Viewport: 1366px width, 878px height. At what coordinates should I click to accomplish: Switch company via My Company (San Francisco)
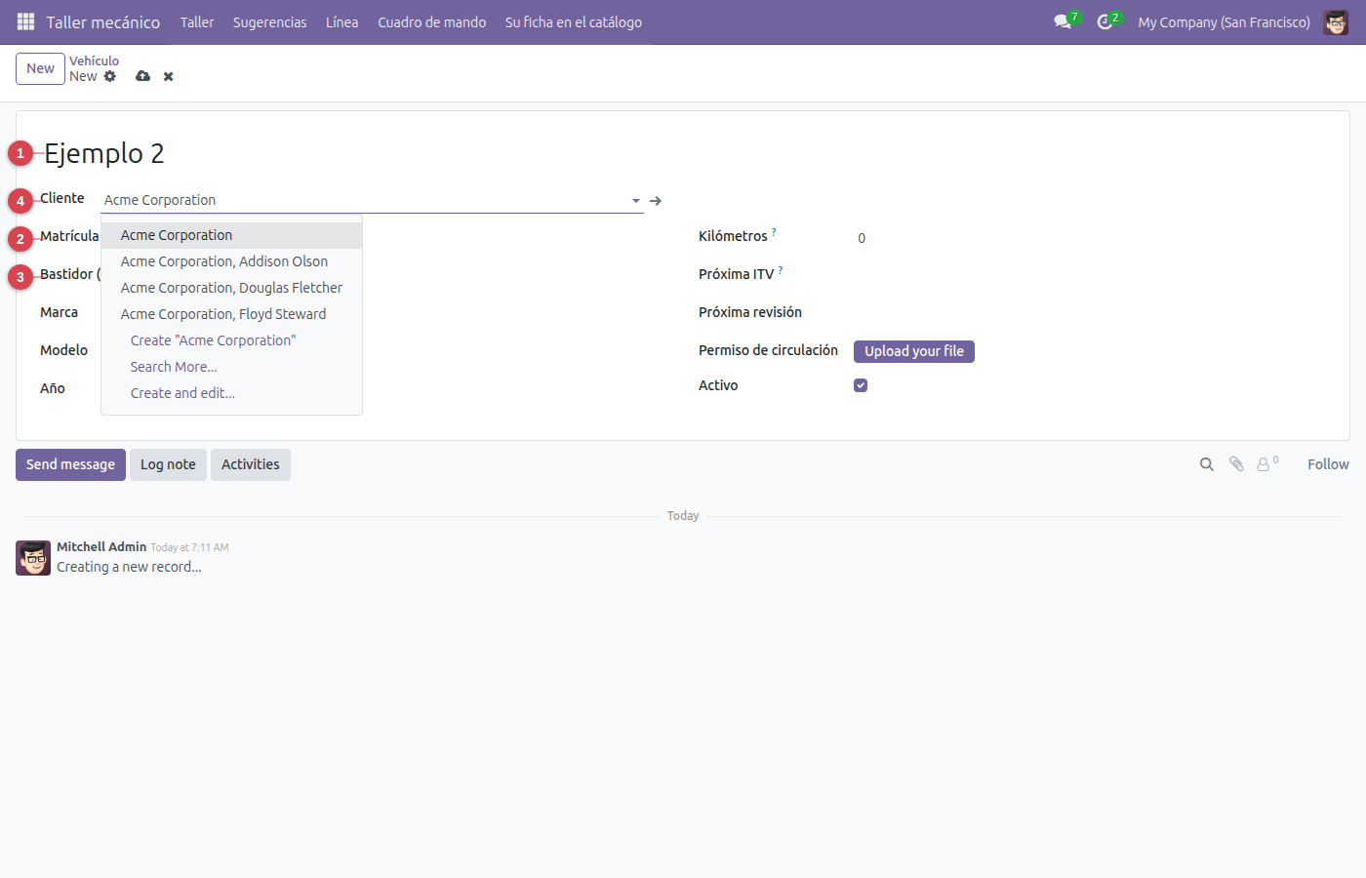[1224, 22]
